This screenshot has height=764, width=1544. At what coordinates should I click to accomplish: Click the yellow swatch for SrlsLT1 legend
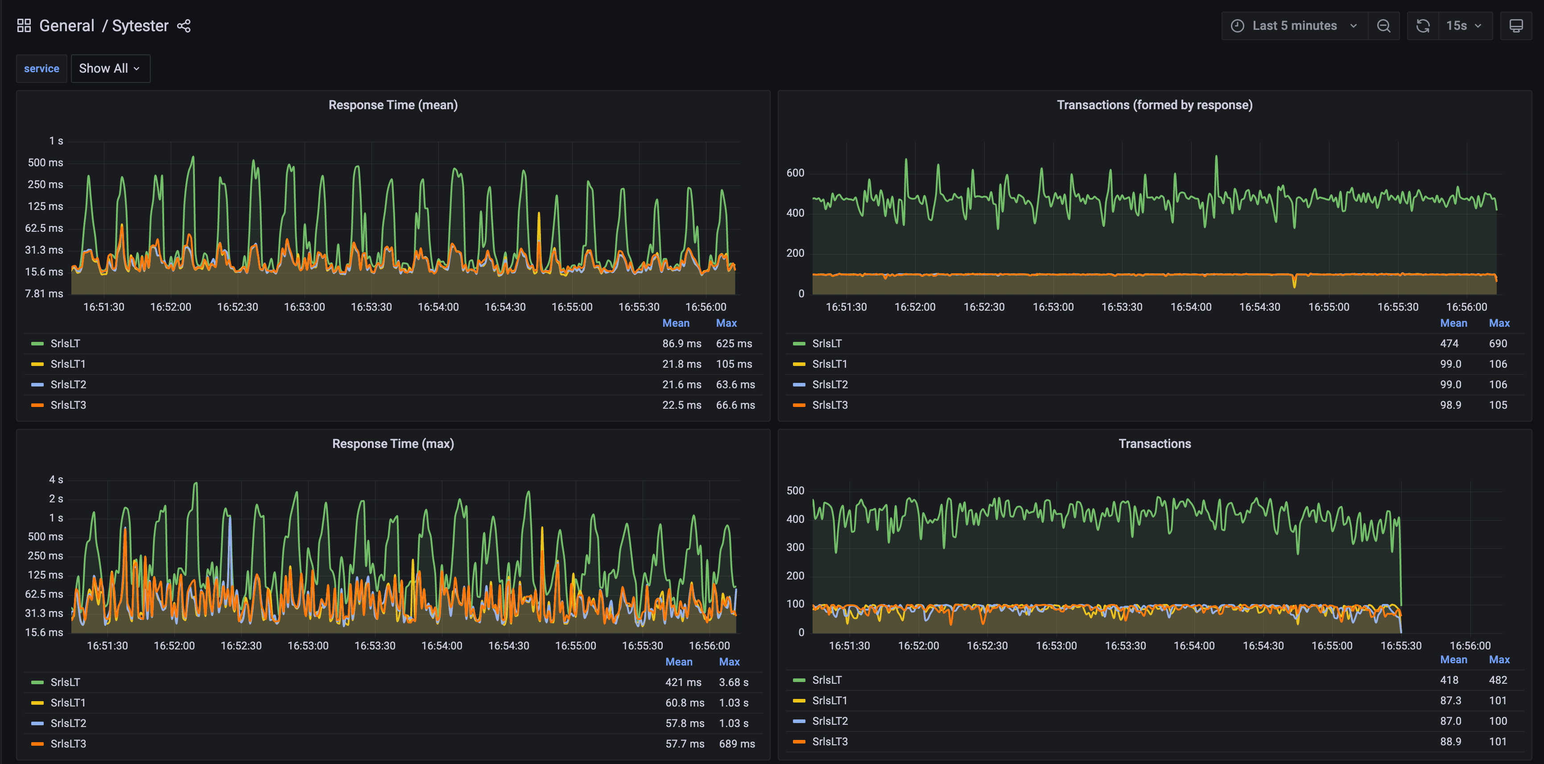tap(37, 364)
